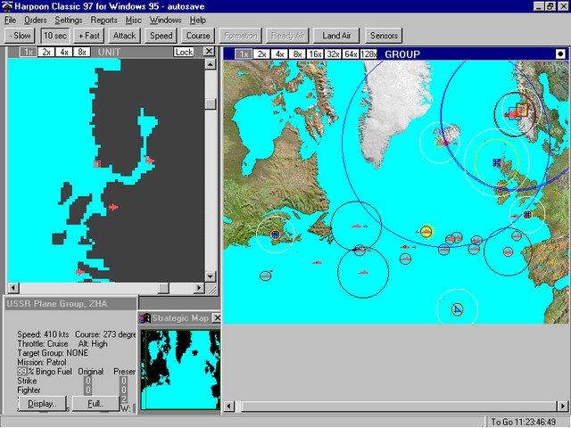Click the round dot button in the Group title bar

(560, 53)
